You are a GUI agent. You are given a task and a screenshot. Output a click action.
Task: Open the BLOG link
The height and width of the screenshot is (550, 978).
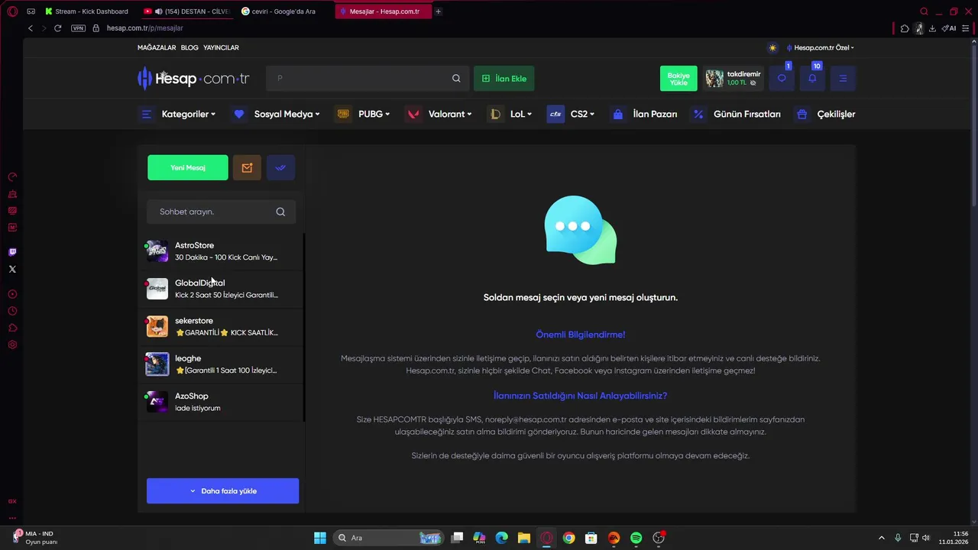point(189,47)
